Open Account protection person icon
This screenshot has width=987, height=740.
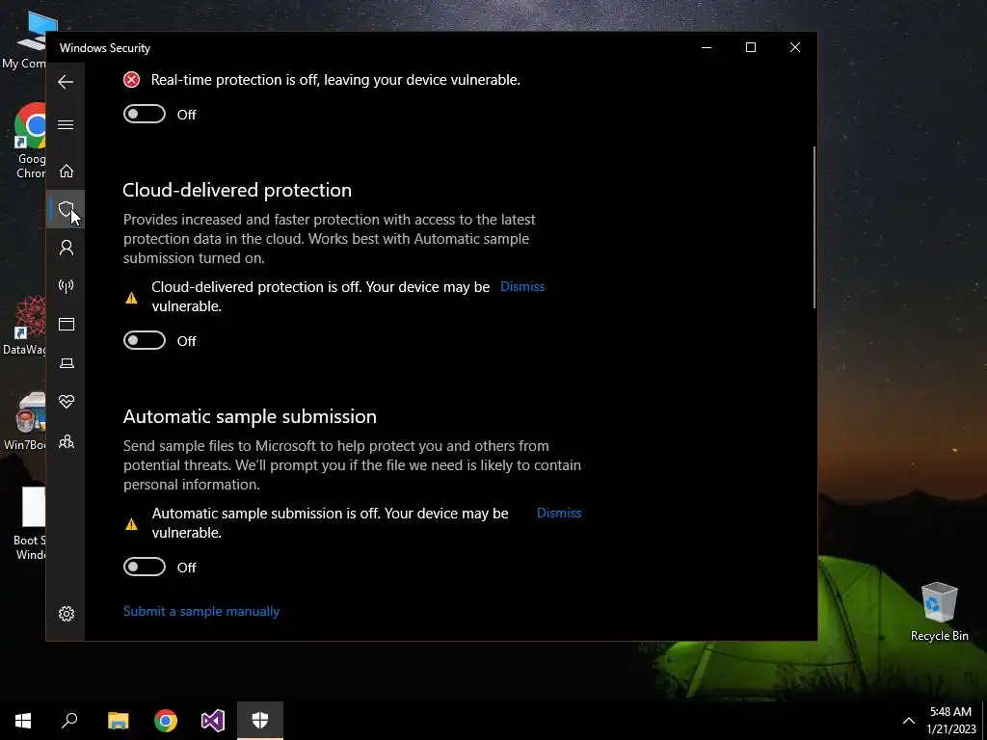pyautogui.click(x=67, y=248)
